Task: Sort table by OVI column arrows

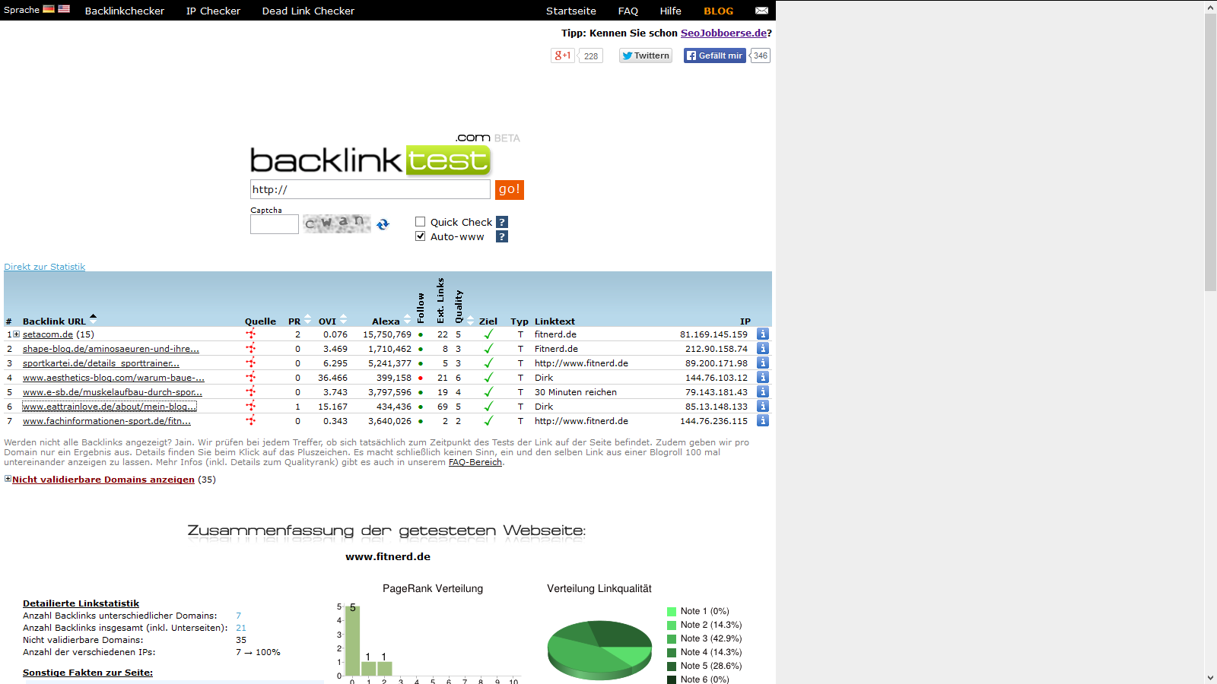Action: tap(343, 319)
